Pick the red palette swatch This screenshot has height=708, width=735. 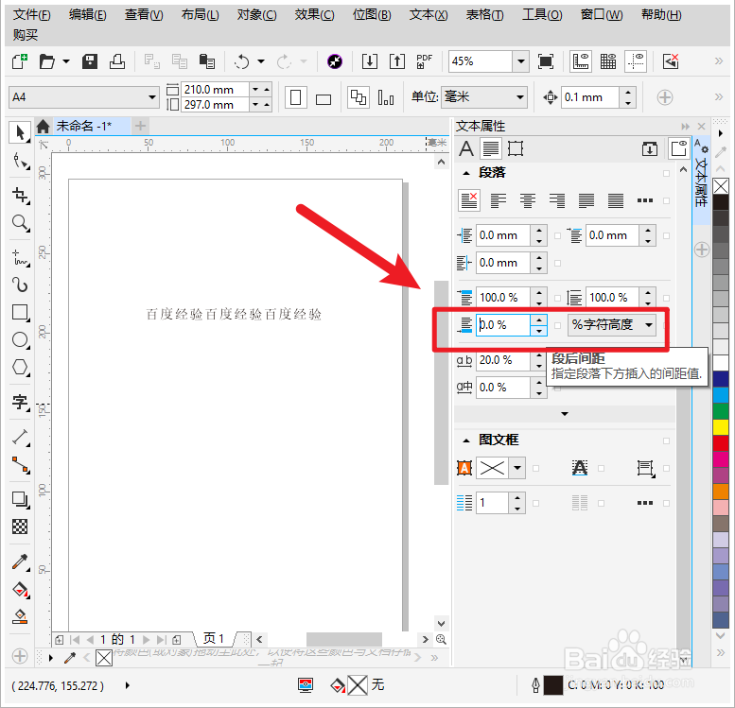(721, 442)
